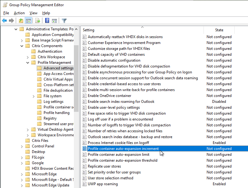Screen dimensions: 248x188
Task: Click the tree pane scroll up arrow
Action: (76, 29)
